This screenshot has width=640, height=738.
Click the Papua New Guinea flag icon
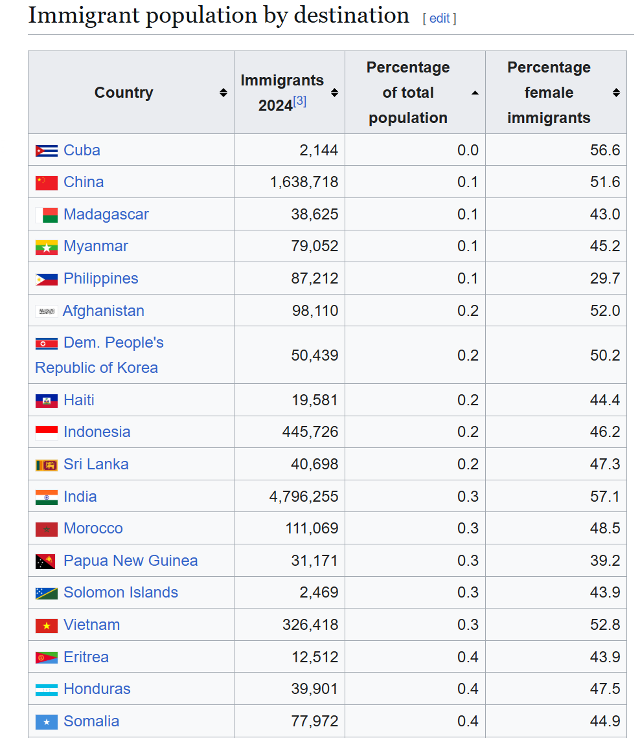[x=45, y=561]
